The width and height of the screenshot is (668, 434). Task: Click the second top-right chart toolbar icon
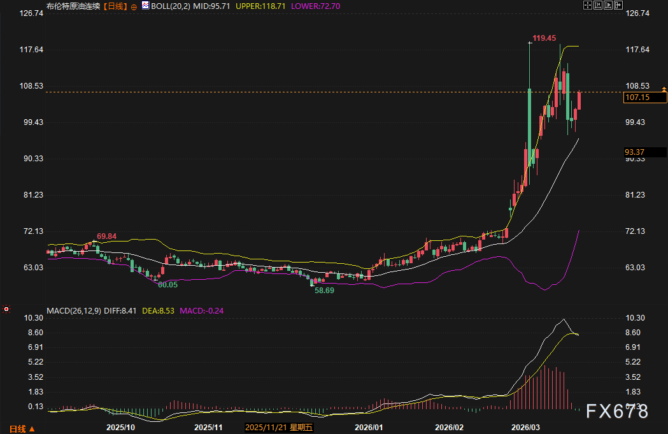coord(597,5)
